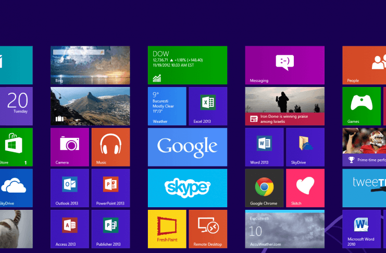Screen dimensions: 386x253
Task: Open the Calendar tile showing 20 Tuesday
Action: coord(16,106)
